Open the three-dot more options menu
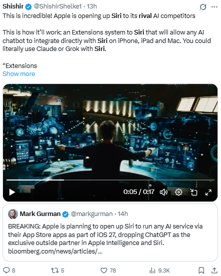221x276 pixels. pyautogui.click(x=214, y=7)
